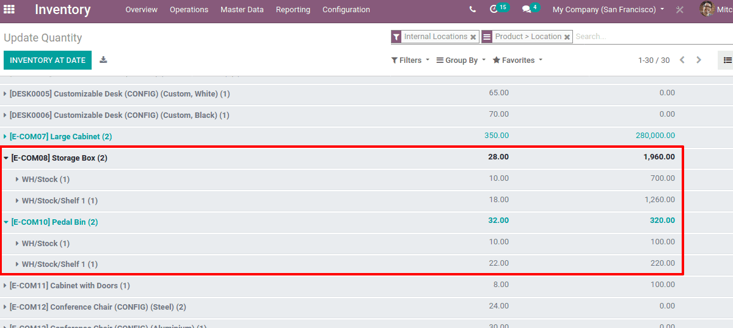
Task: Go to the next page arrow
Action: (699, 60)
